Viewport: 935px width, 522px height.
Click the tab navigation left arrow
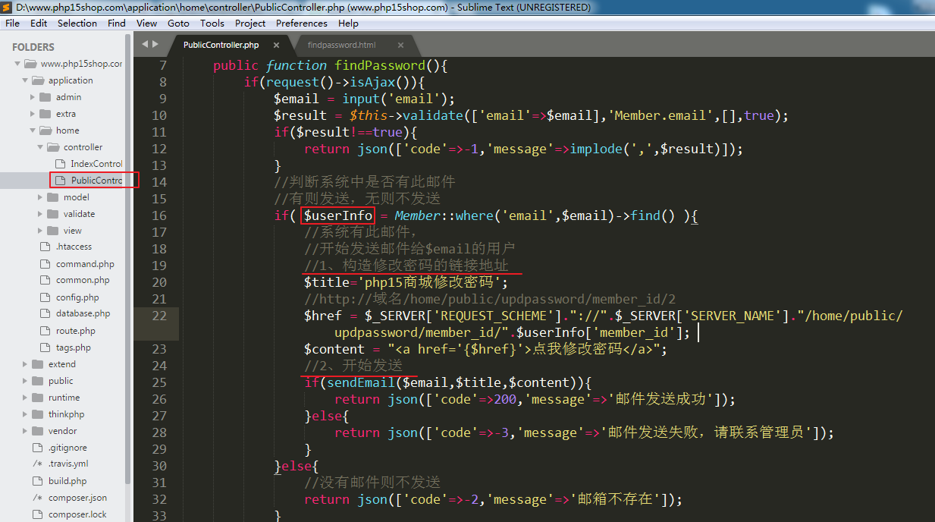tap(144, 45)
